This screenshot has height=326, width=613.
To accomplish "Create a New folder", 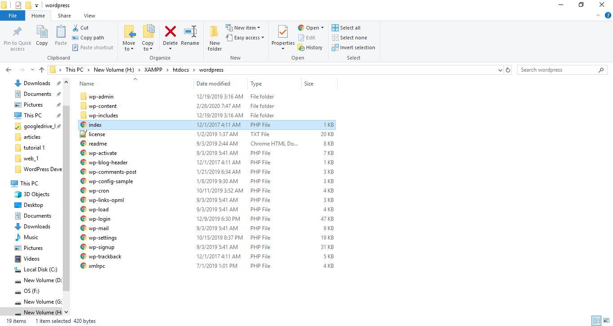I will click(x=215, y=38).
